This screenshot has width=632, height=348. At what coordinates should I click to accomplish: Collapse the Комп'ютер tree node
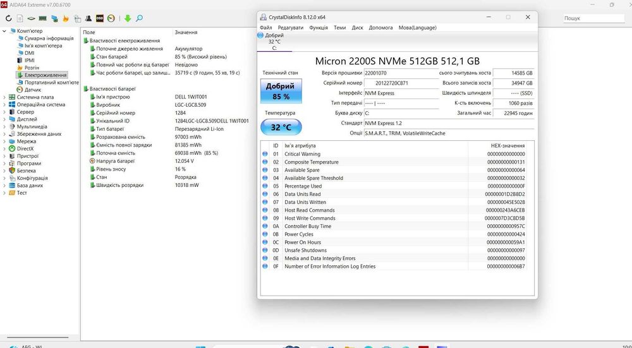(4, 31)
